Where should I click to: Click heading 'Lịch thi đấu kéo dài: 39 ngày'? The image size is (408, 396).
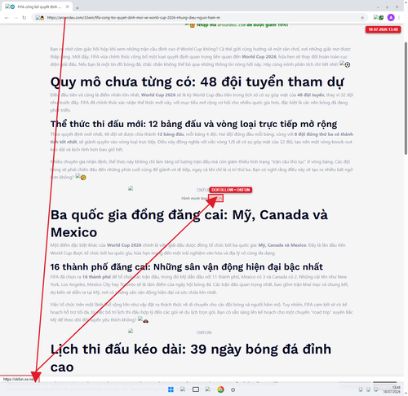[191, 358]
